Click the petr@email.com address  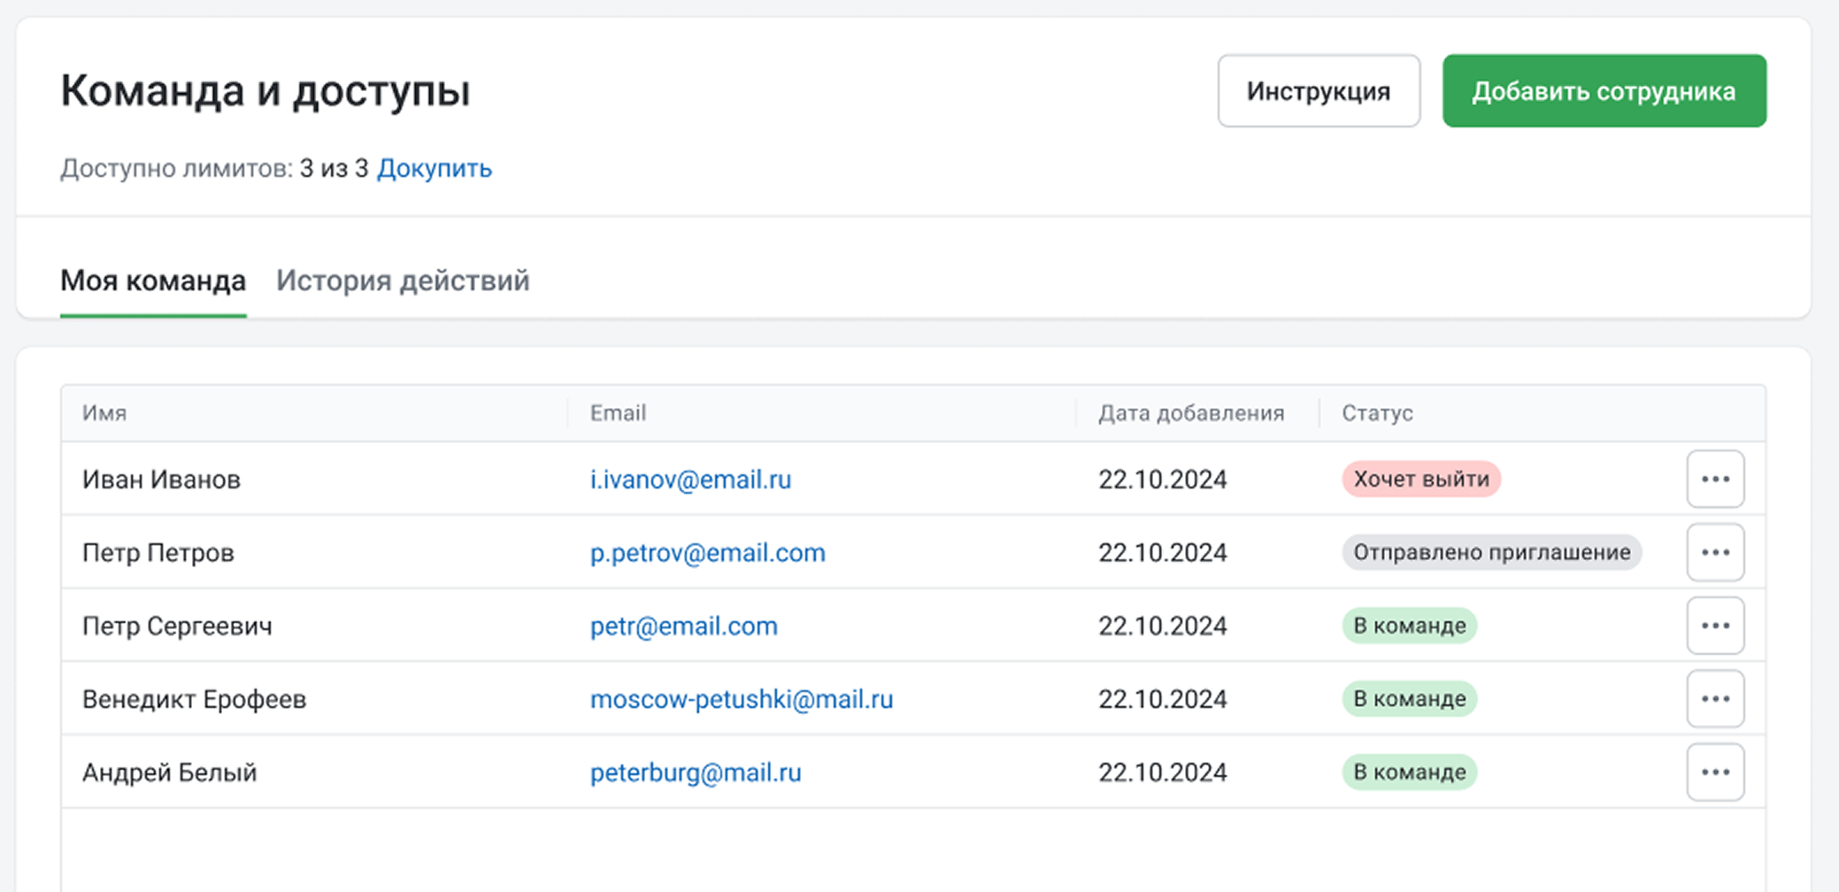pyautogui.click(x=683, y=627)
